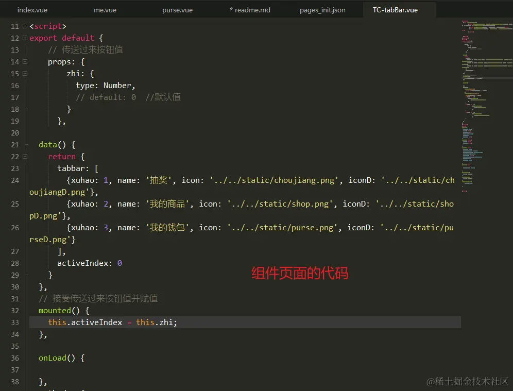Click the '../../static/shop.png' icon path
Image resolution: width=513 pixels, height=391 pixels.
coord(280,204)
